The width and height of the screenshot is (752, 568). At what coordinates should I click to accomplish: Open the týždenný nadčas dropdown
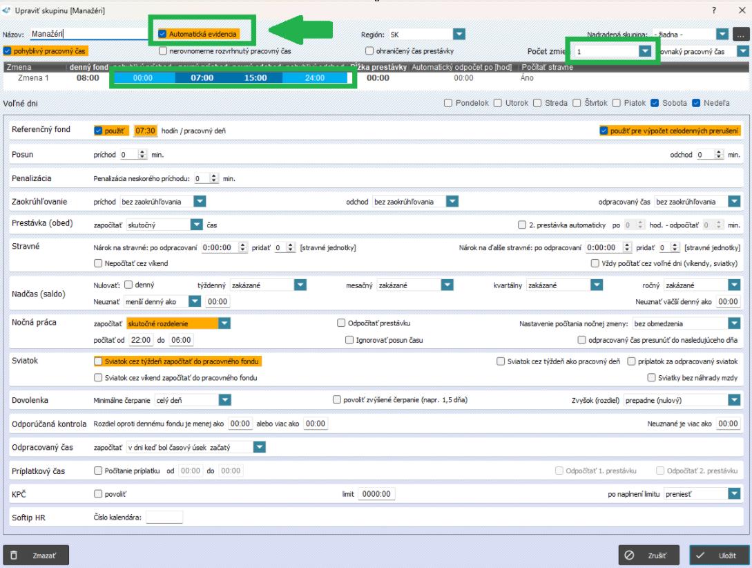300,285
